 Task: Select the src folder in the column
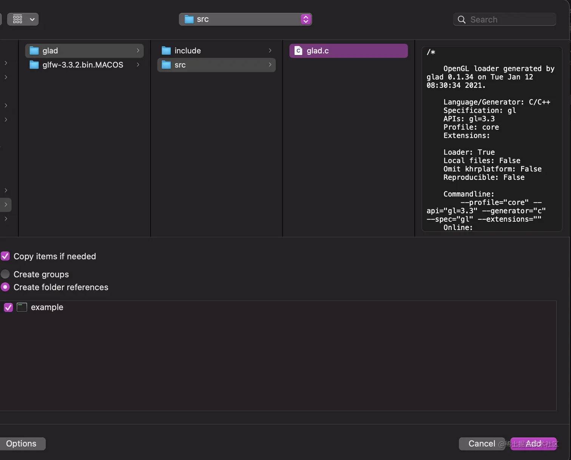pos(216,65)
